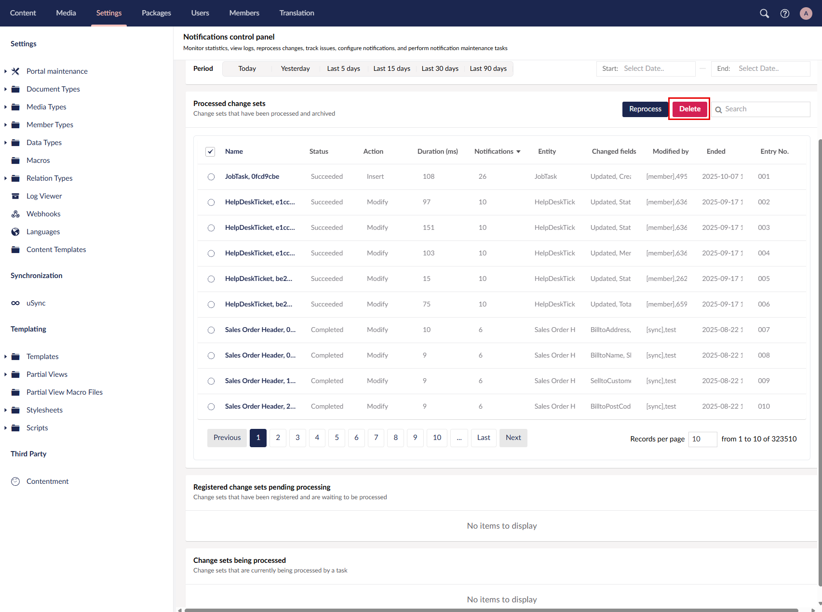The image size is (822, 612).
Task: Expand the Templates folder arrow
Action: [x=5, y=357]
